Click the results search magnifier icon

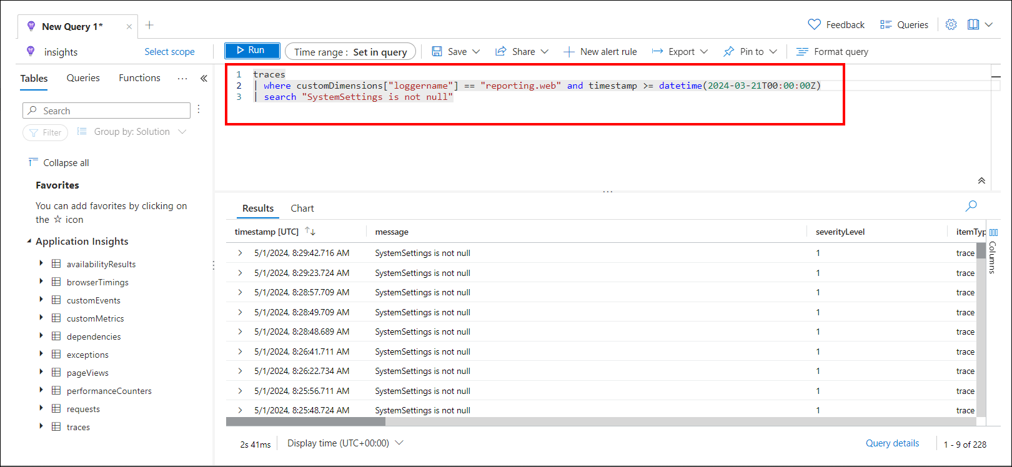(x=971, y=205)
